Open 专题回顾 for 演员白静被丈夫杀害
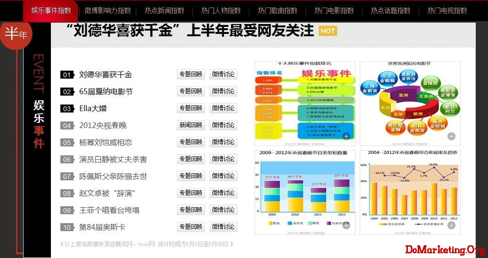 (191, 159)
